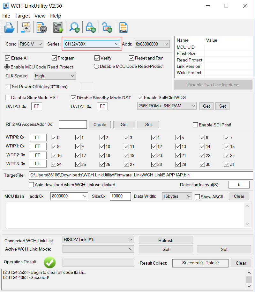Click Get next to ROM/RAM dropdown
Screen dimensions: 255x292
(206, 106)
